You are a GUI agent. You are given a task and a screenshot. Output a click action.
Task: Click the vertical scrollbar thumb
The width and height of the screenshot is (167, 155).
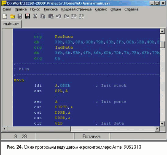point(162,45)
